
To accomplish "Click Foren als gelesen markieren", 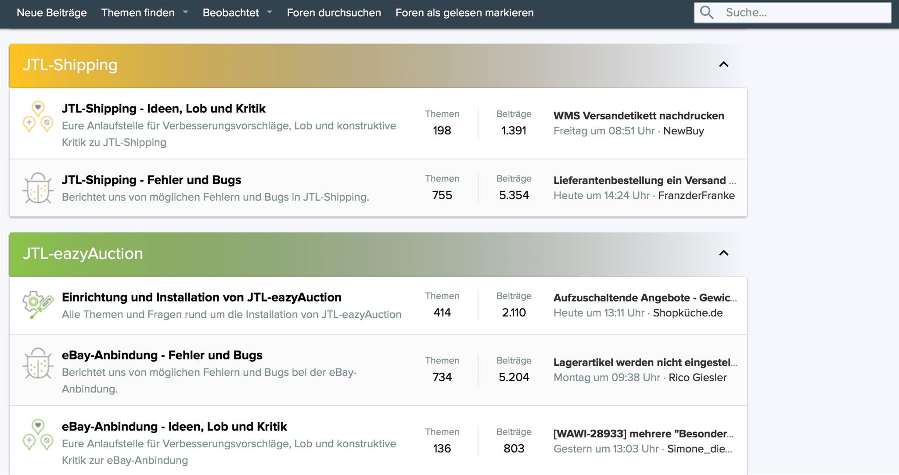I will point(464,12).
